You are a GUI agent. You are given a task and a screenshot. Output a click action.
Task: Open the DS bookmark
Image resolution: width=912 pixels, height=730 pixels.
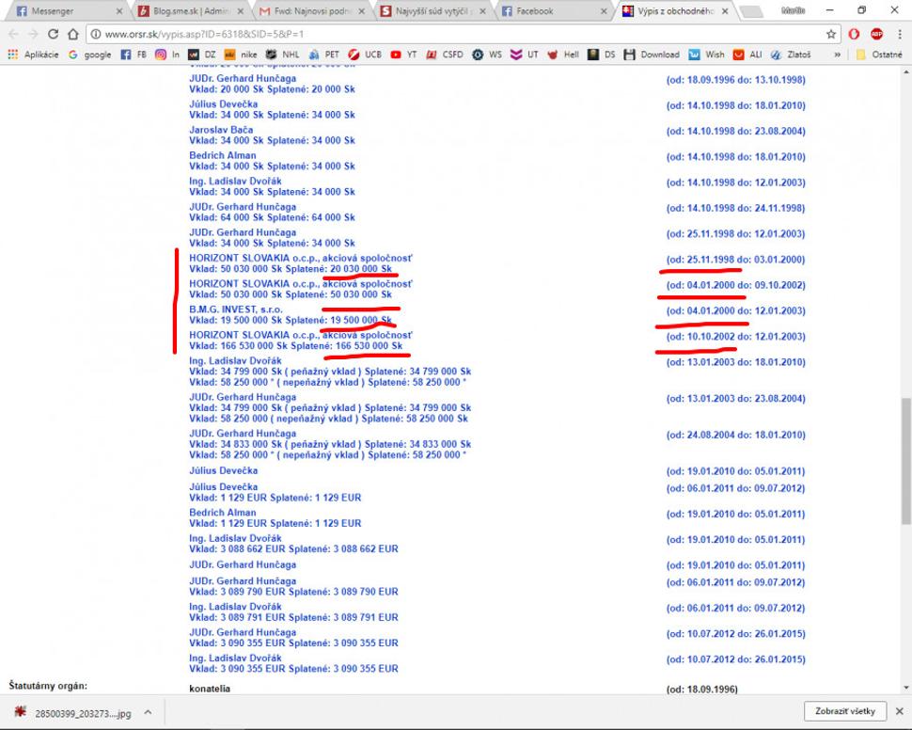tap(602, 55)
